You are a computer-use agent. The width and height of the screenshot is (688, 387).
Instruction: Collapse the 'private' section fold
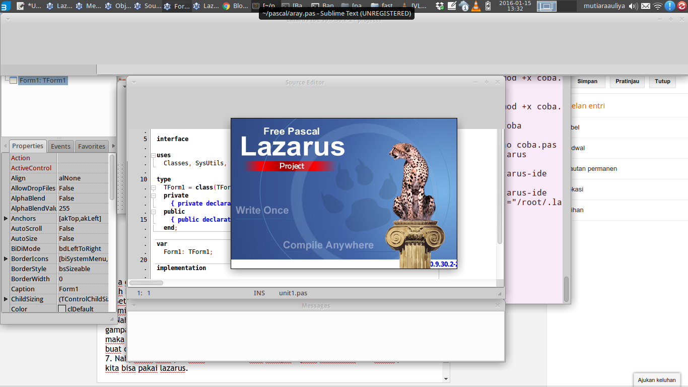[x=153, y=196]
